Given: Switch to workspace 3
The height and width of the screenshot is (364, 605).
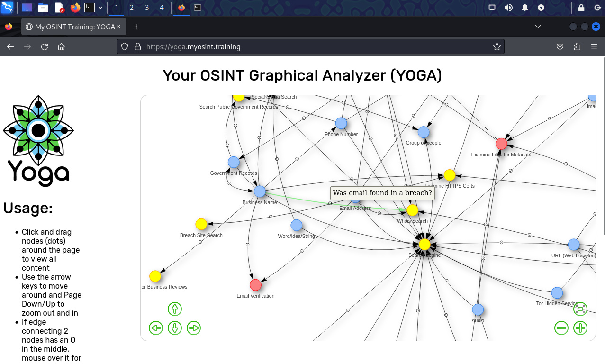Looking at the screenshot, I should pos(147,8).
